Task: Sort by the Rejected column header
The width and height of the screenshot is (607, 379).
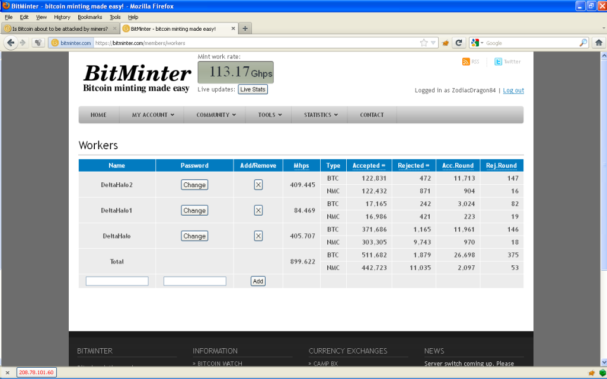Action: 413,166
